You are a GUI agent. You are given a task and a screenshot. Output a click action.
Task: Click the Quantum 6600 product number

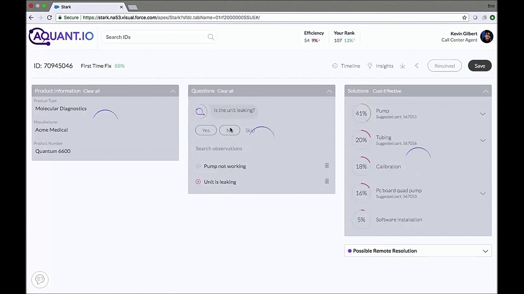pos(53,151)
